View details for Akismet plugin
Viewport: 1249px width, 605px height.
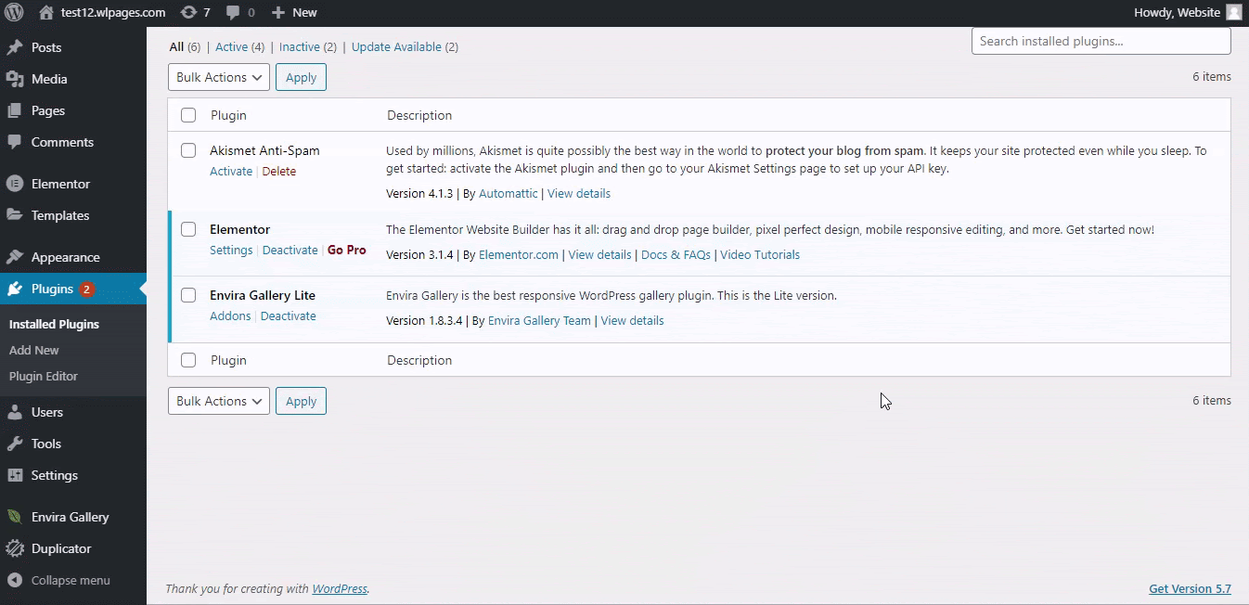[x=579, y=193]
